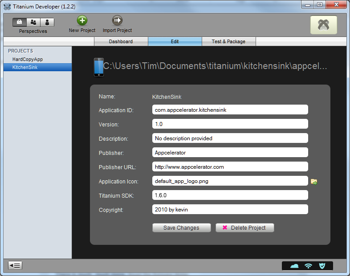Click the Titanium SDK: label
350x276 pixels.
click(116, 196)
